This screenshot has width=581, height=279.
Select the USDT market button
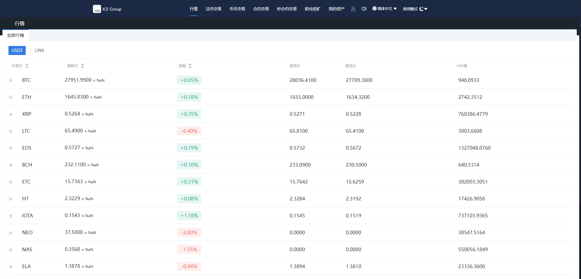(17, 50)
